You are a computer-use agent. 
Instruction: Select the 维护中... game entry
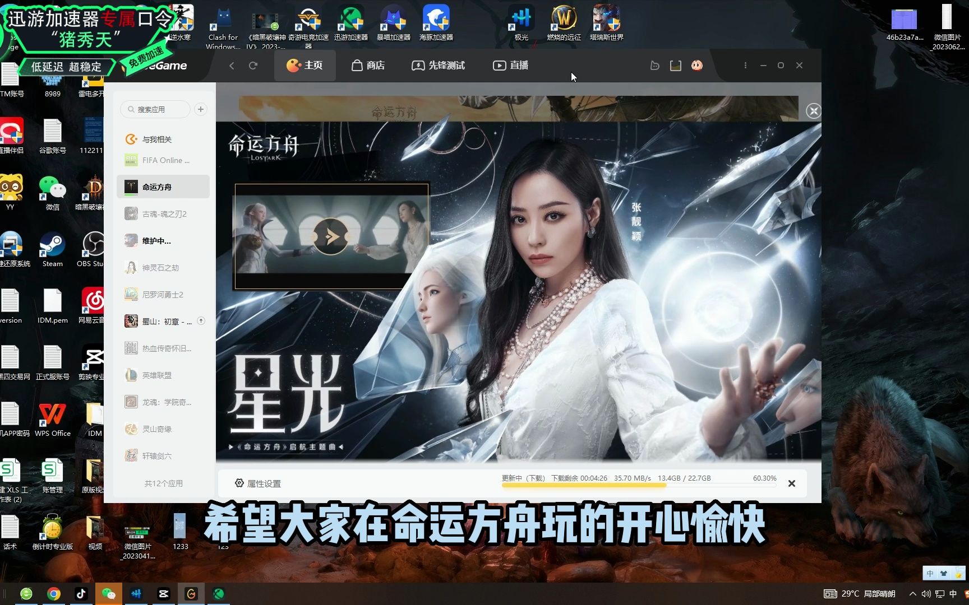pyautogui.click(x=163, y=240)
